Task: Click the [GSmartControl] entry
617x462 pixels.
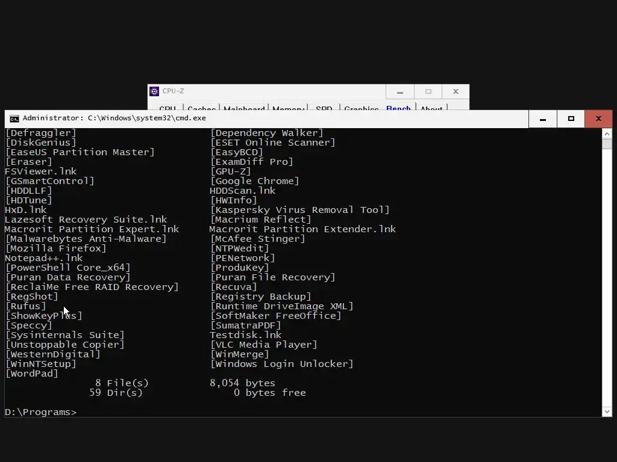Action: (49, 181)
